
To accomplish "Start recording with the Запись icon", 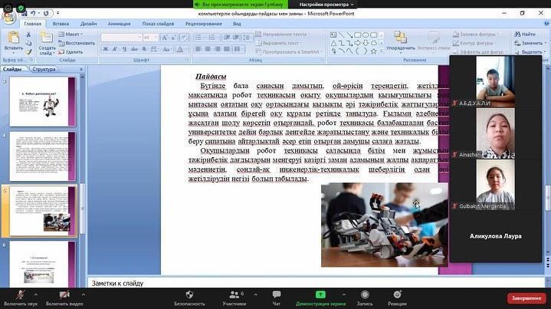I will tap(364, 297).
